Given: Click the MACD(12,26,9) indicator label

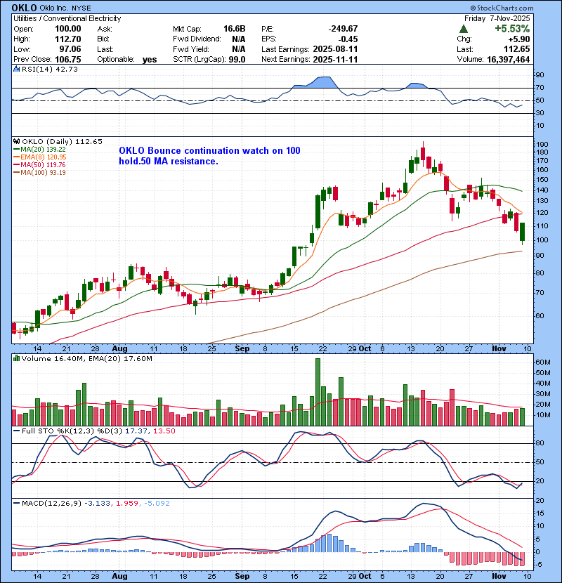Looking at the screenshot, I should click(52, 504).
